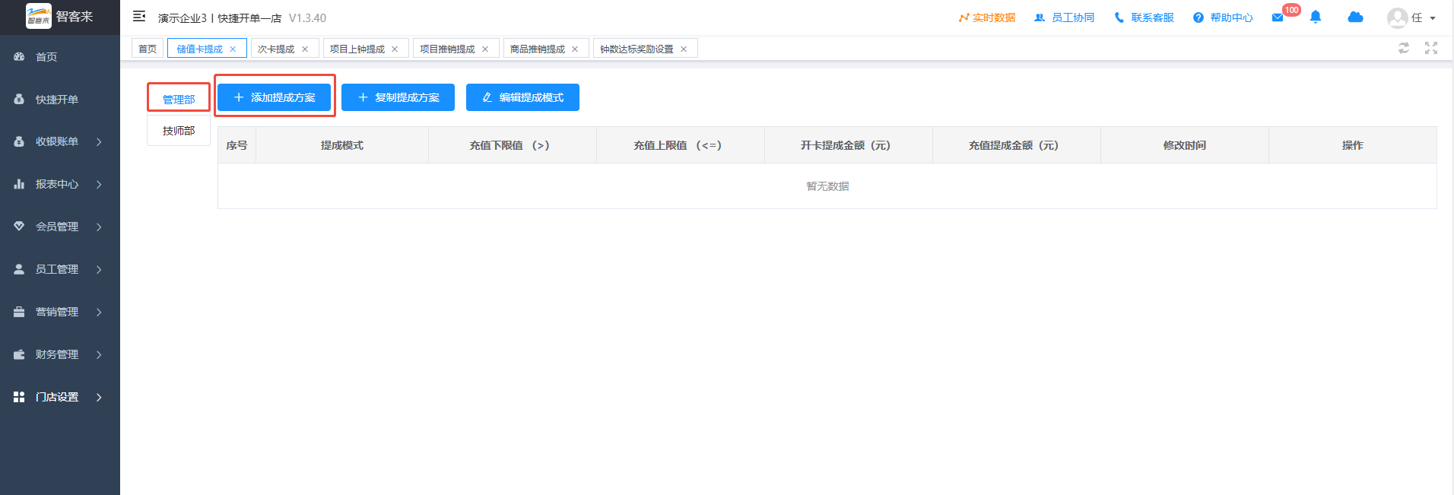The height and width of the screenshot is (495, 1454).
Task: Click the 充值下限值 column header
Action: pos(513,145)
